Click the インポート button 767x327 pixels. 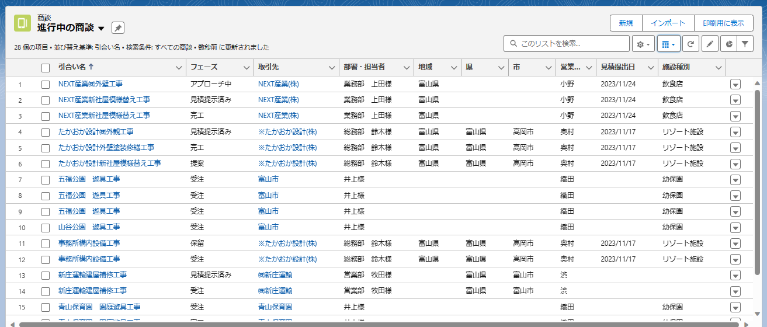(x=668, y=23)
